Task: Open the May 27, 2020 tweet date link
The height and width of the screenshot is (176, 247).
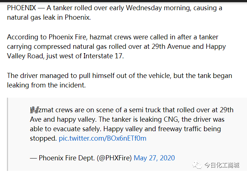Action: (x=154, y=158)
